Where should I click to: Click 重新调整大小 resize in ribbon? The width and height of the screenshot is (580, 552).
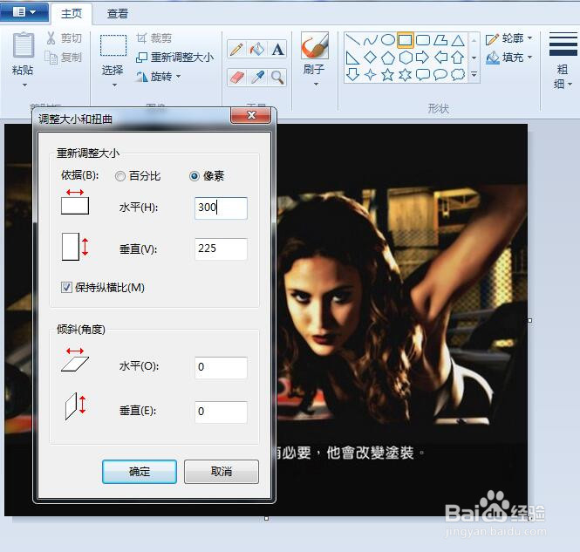pyautogui.click(x=175, y=58)
